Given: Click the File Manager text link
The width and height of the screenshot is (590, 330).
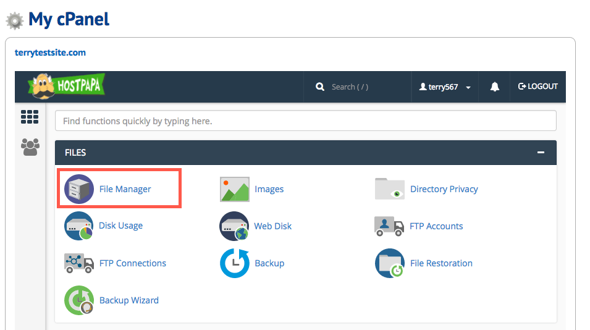Looking at the screenshot, I should 125,189.
